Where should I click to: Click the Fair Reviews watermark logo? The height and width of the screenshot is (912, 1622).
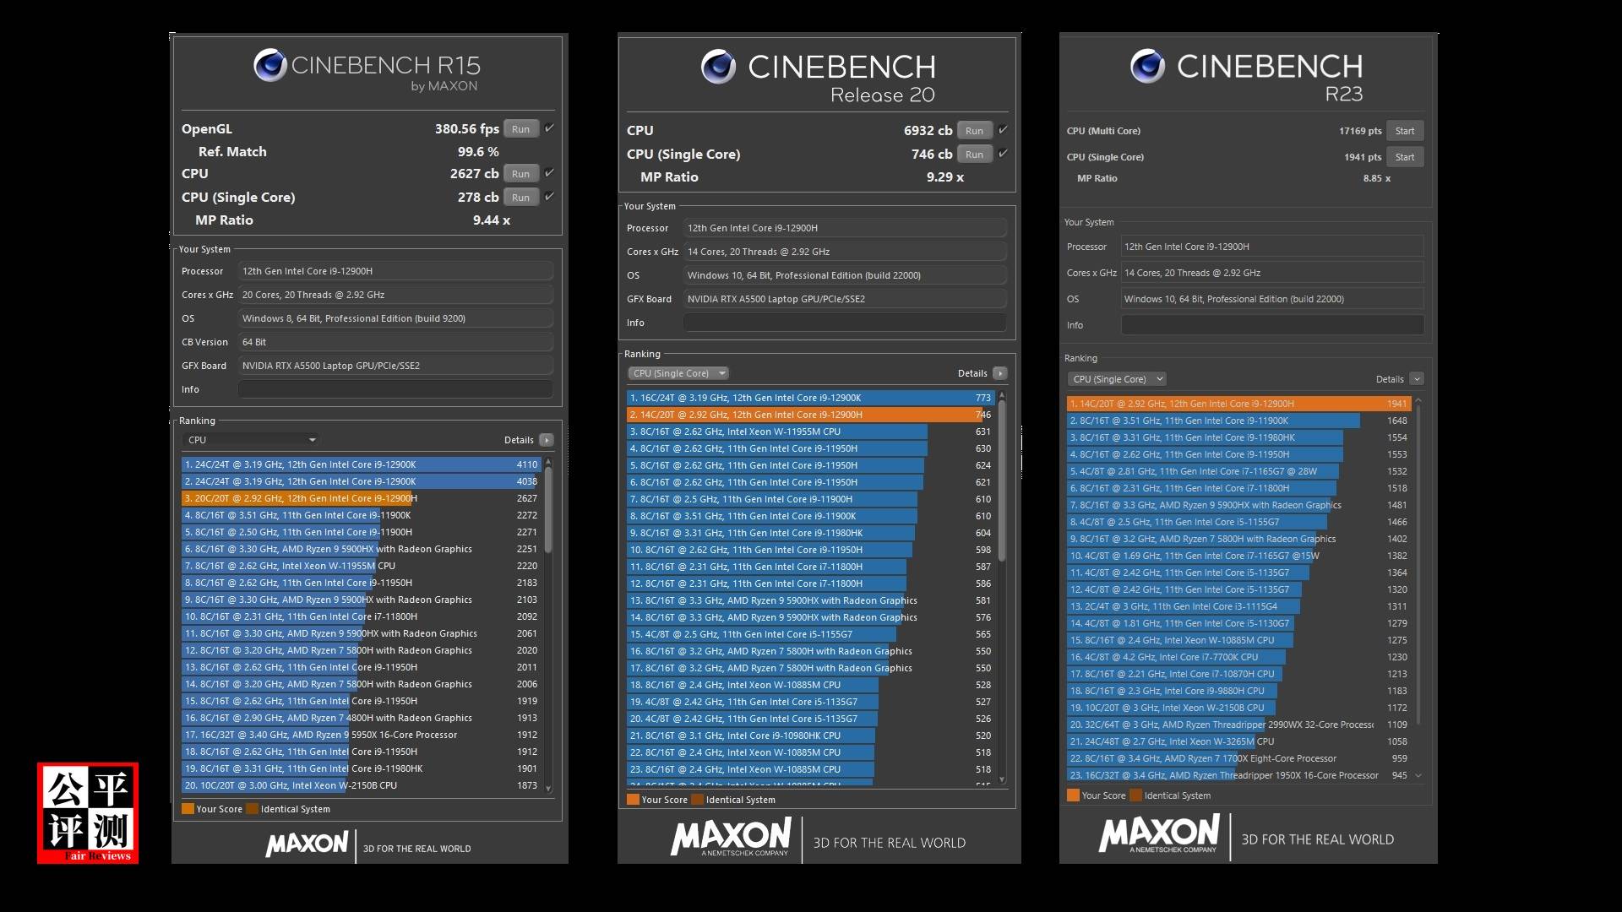pyautogui.click(x=88, y=812)
